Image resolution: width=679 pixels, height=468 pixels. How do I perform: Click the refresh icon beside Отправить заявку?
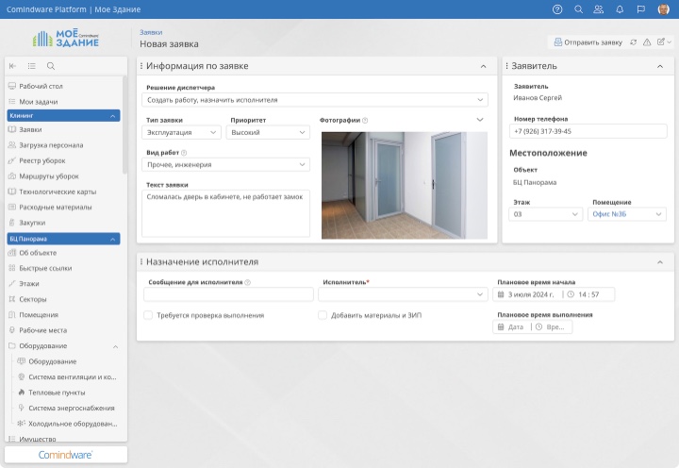coord(633,42)
